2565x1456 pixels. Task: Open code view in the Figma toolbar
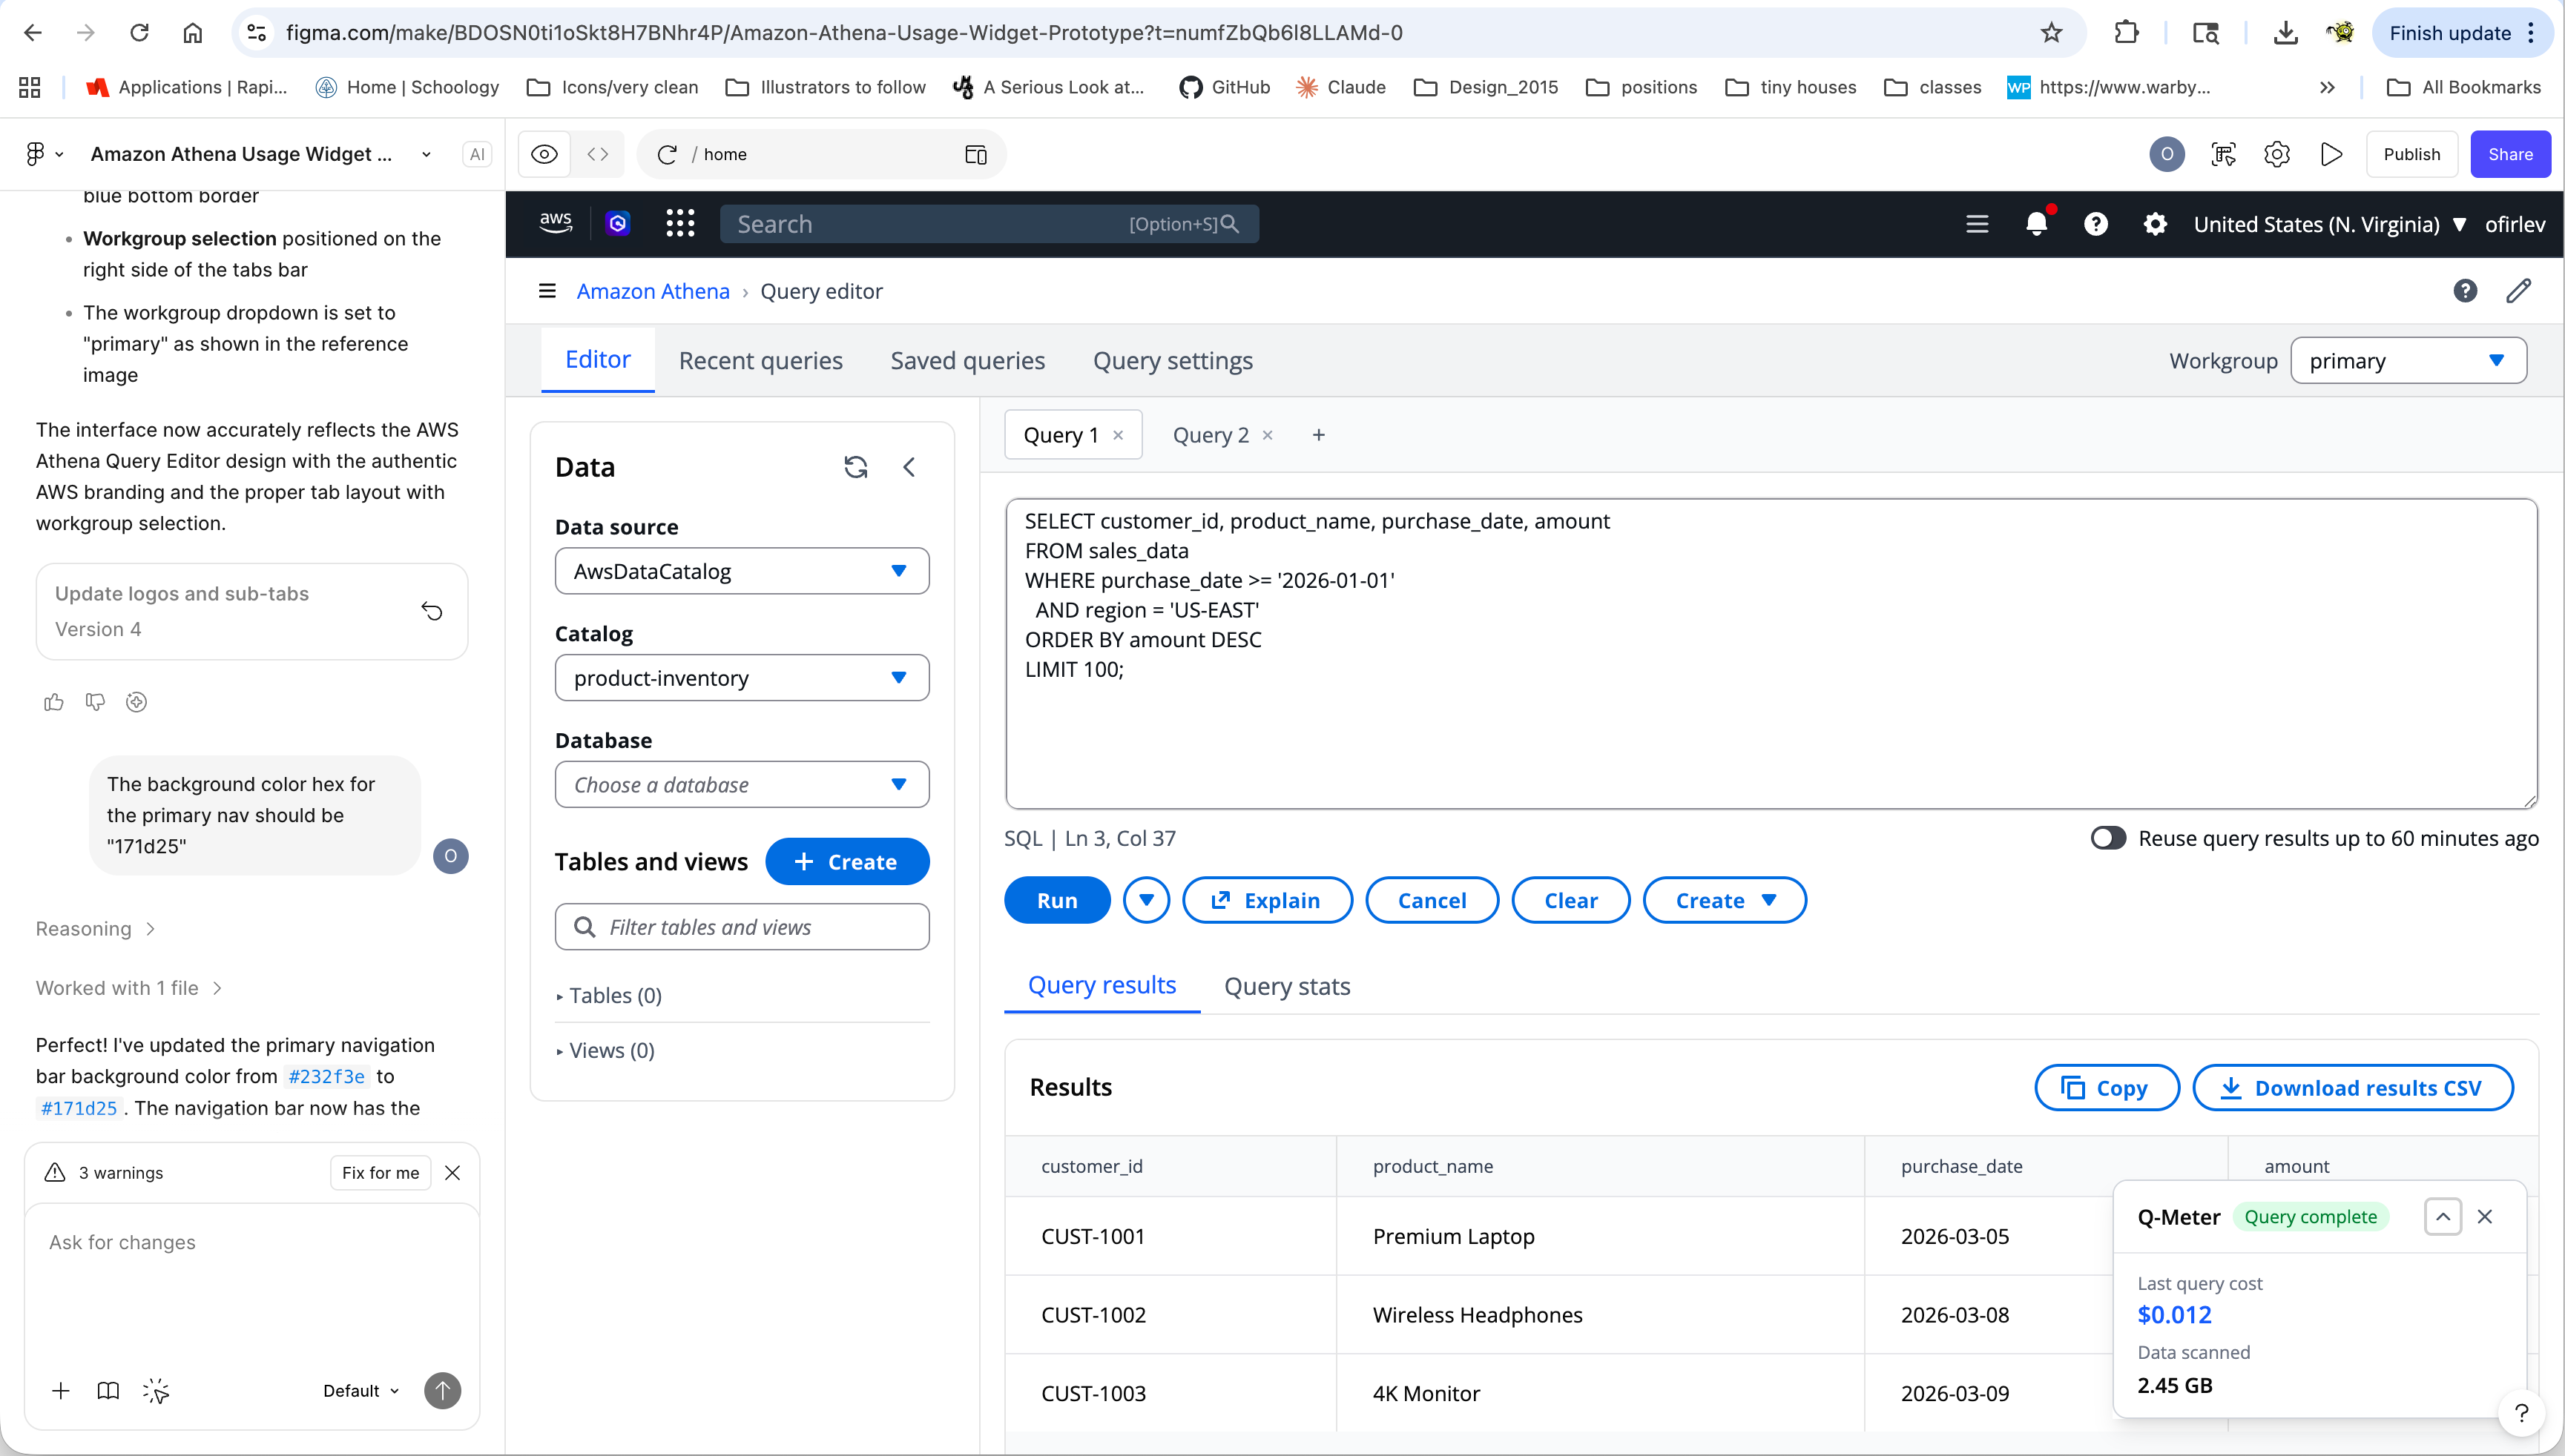(x=597, y=154)
